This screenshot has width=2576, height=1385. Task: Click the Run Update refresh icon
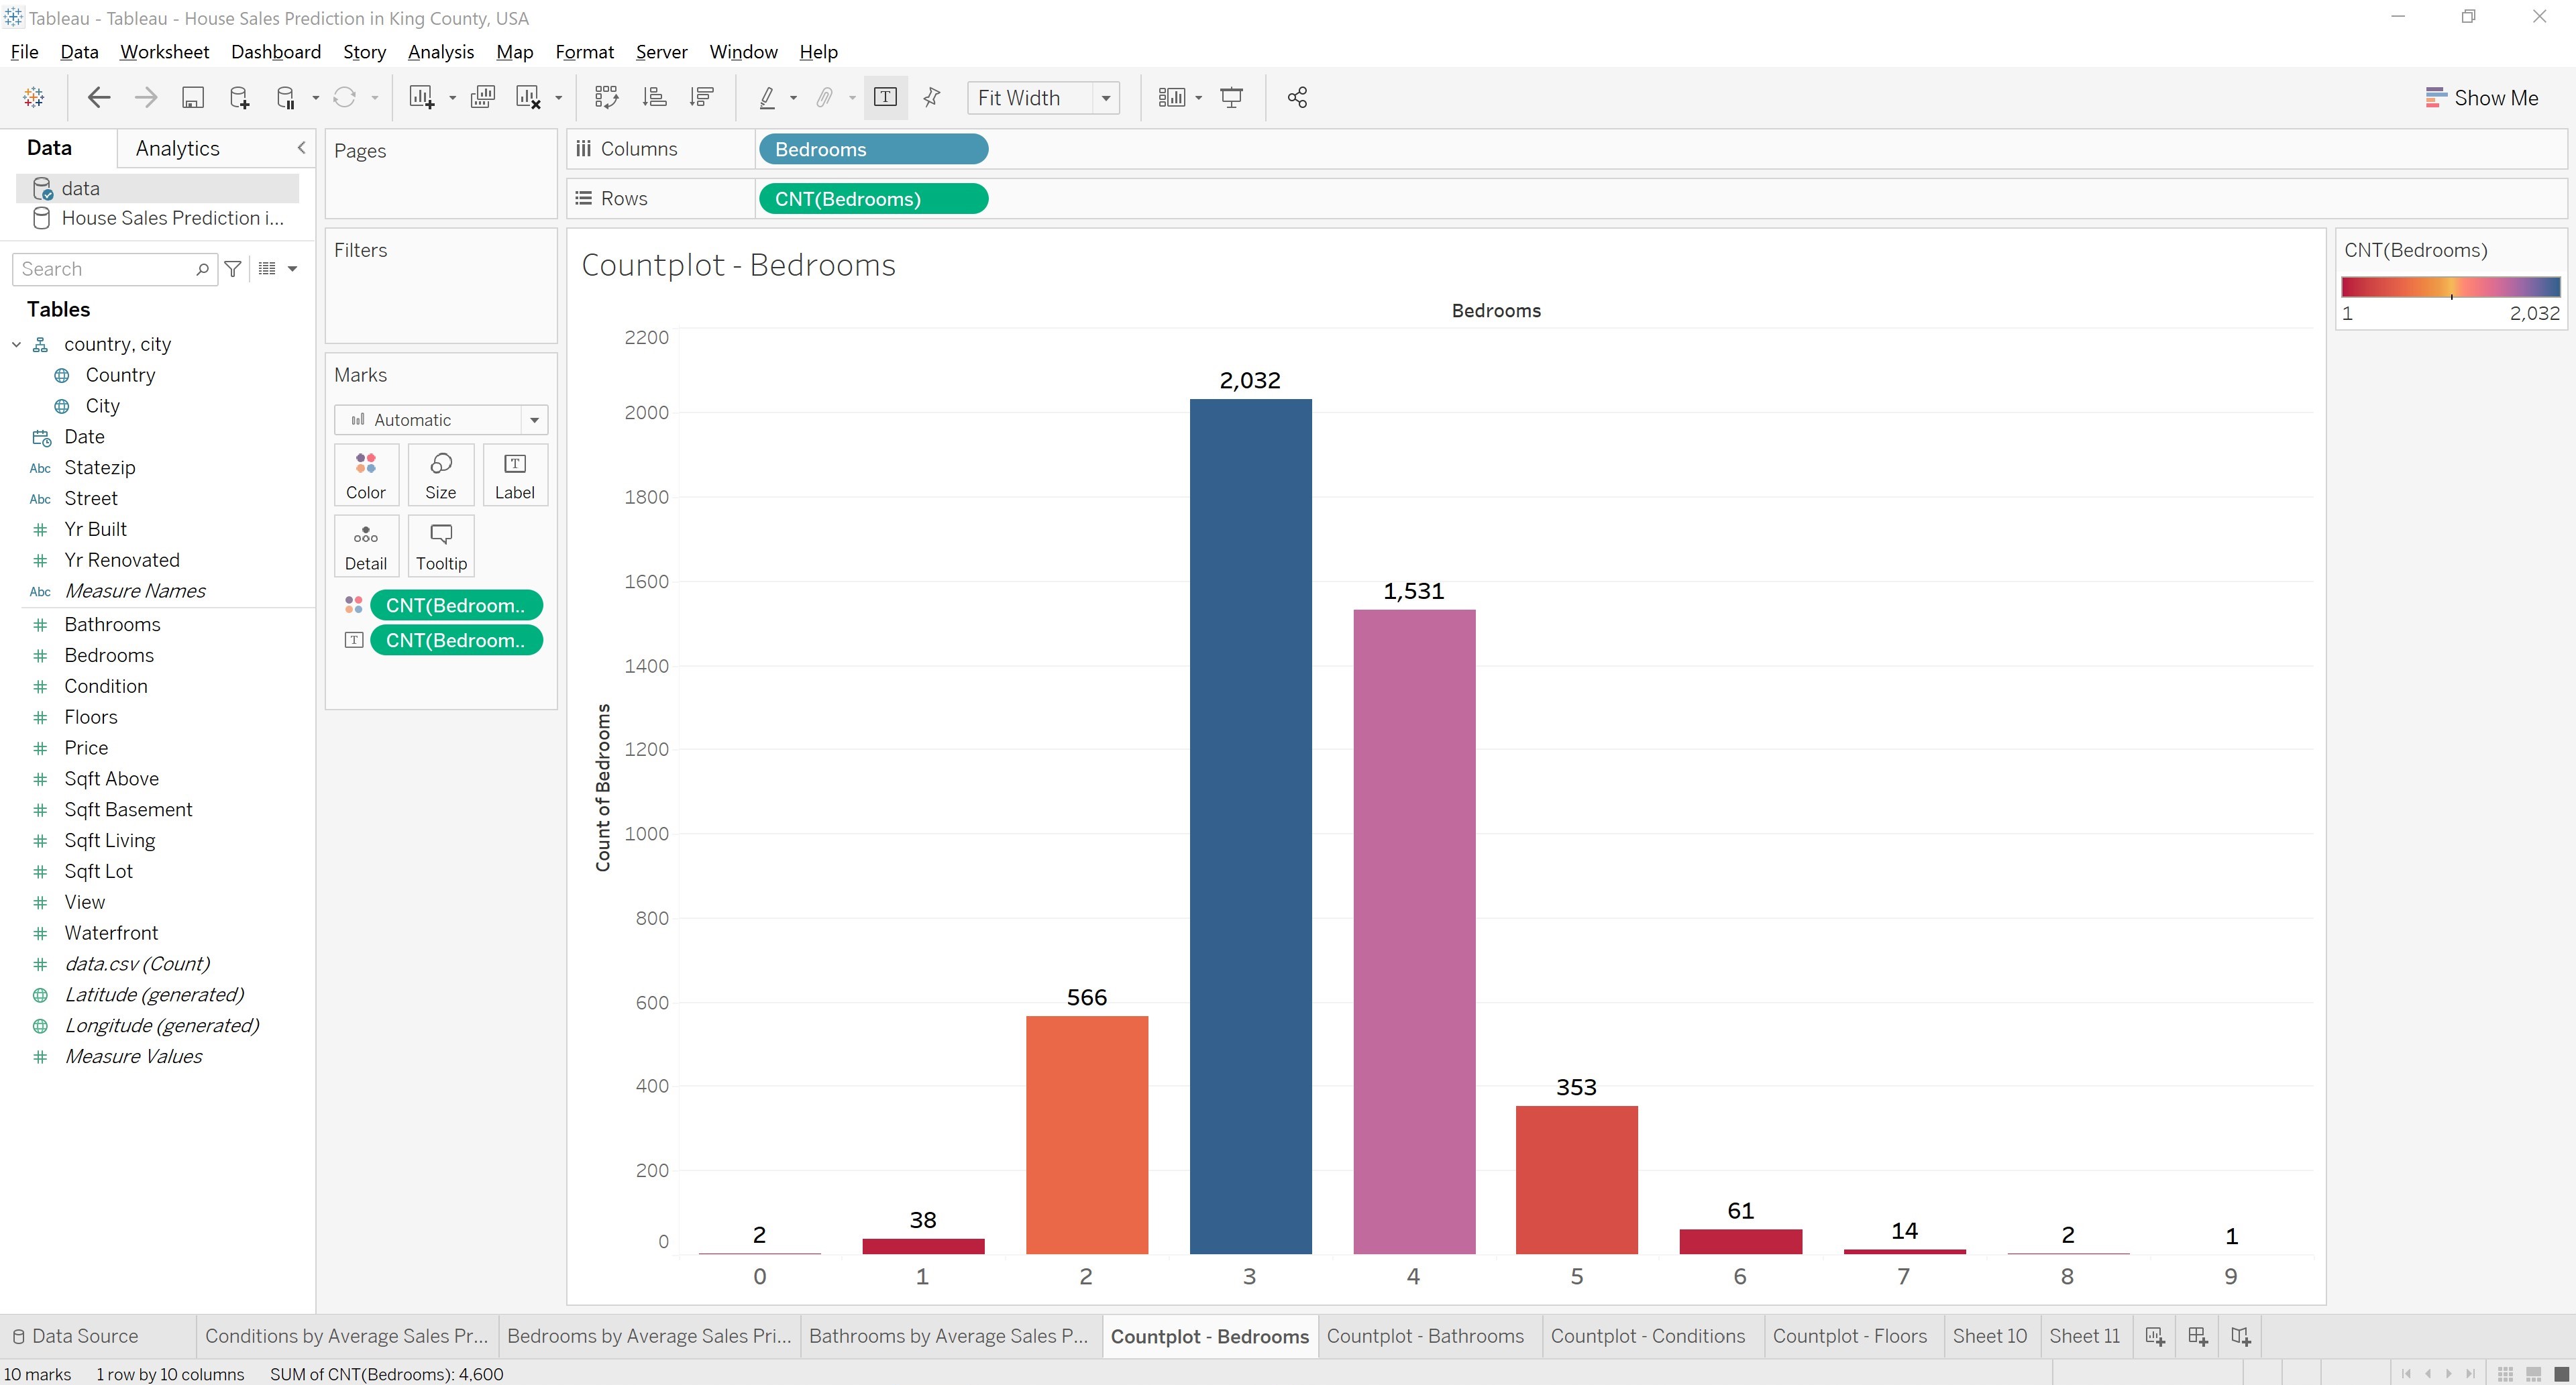pyautogui.click(x=345, y=97)
